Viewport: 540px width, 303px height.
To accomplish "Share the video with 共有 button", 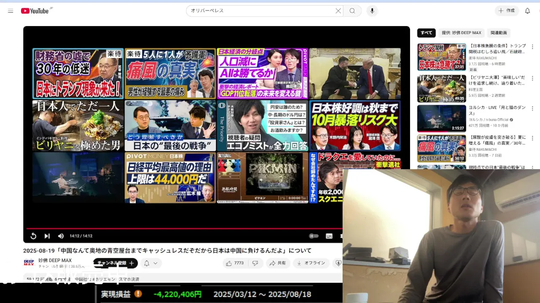I will tap(278, 263).
